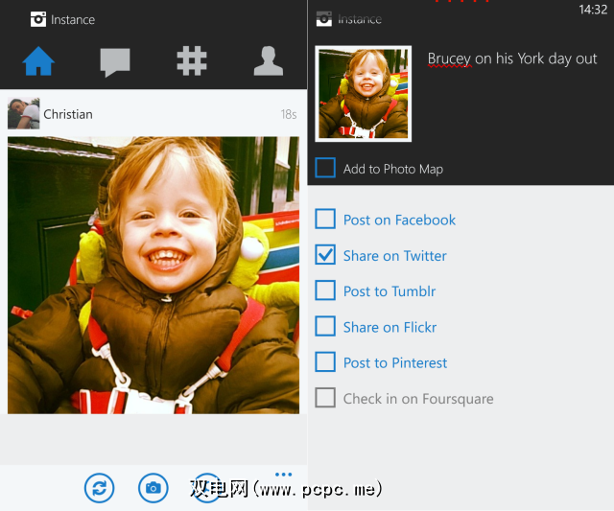
Task: Open the Home feed tab
Action: click(38, 60)
